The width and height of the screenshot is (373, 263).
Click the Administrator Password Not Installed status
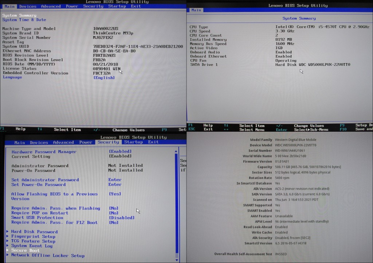tap(125, 166)
